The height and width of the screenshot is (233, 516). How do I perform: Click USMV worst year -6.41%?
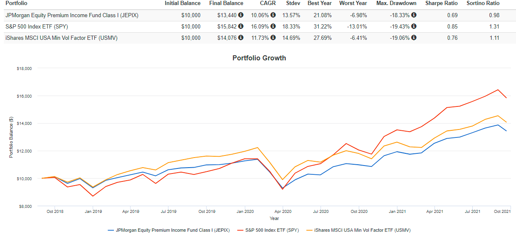pyautogui.click(x=358, y=38)
